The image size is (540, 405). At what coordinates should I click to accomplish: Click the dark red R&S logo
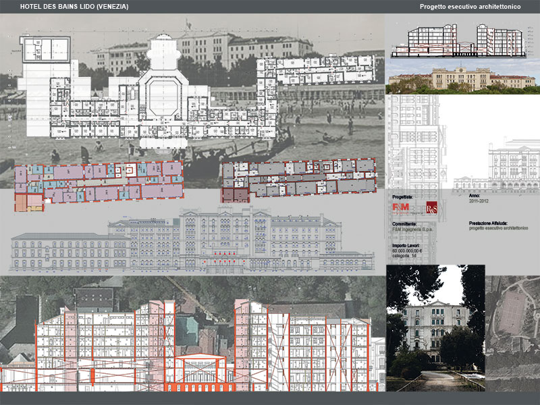(432, 208)
